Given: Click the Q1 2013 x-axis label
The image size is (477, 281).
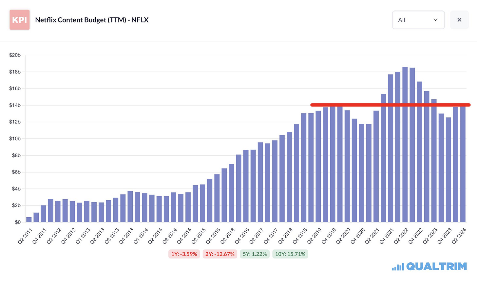Looking at the screenshot, I should [83, 236].
